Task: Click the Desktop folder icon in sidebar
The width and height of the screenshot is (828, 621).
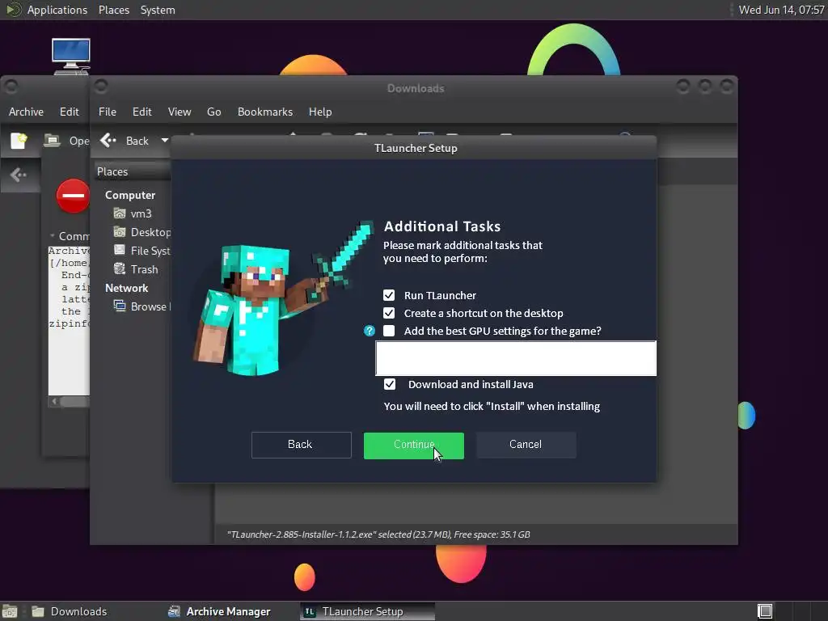Action: pos(120,232)
